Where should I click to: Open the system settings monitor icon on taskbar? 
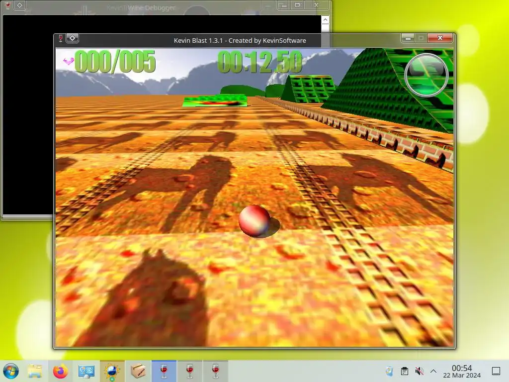click(x=86, y=371)
